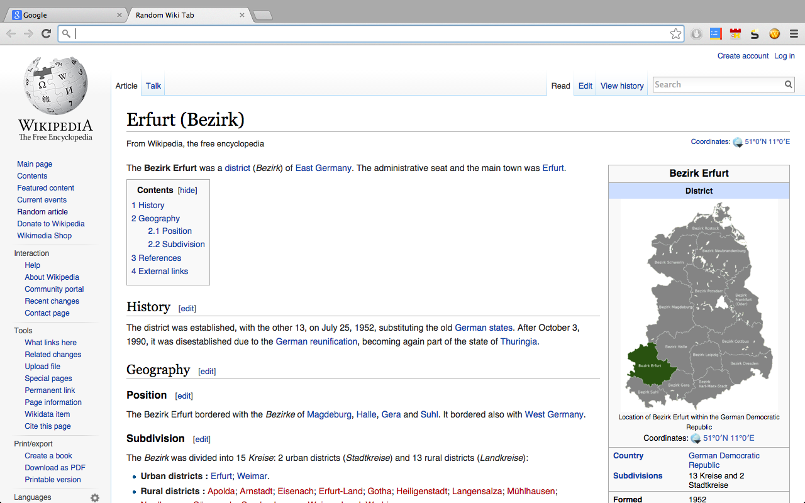Screen dimensions: 805x503
Task: Click the Create account link
Action: point(743,56)
